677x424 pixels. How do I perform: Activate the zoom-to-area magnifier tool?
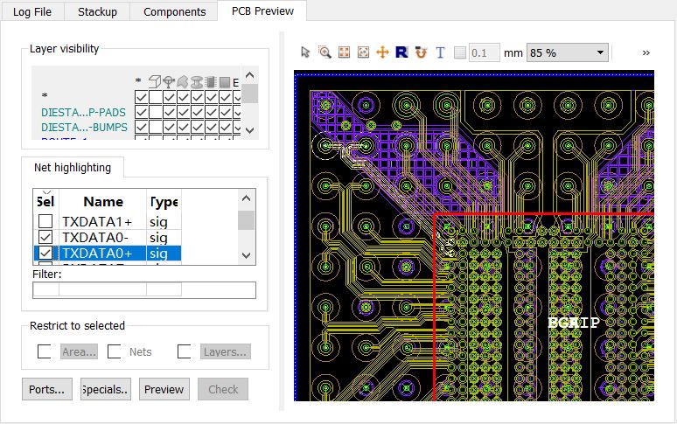(x=325, y=52)
